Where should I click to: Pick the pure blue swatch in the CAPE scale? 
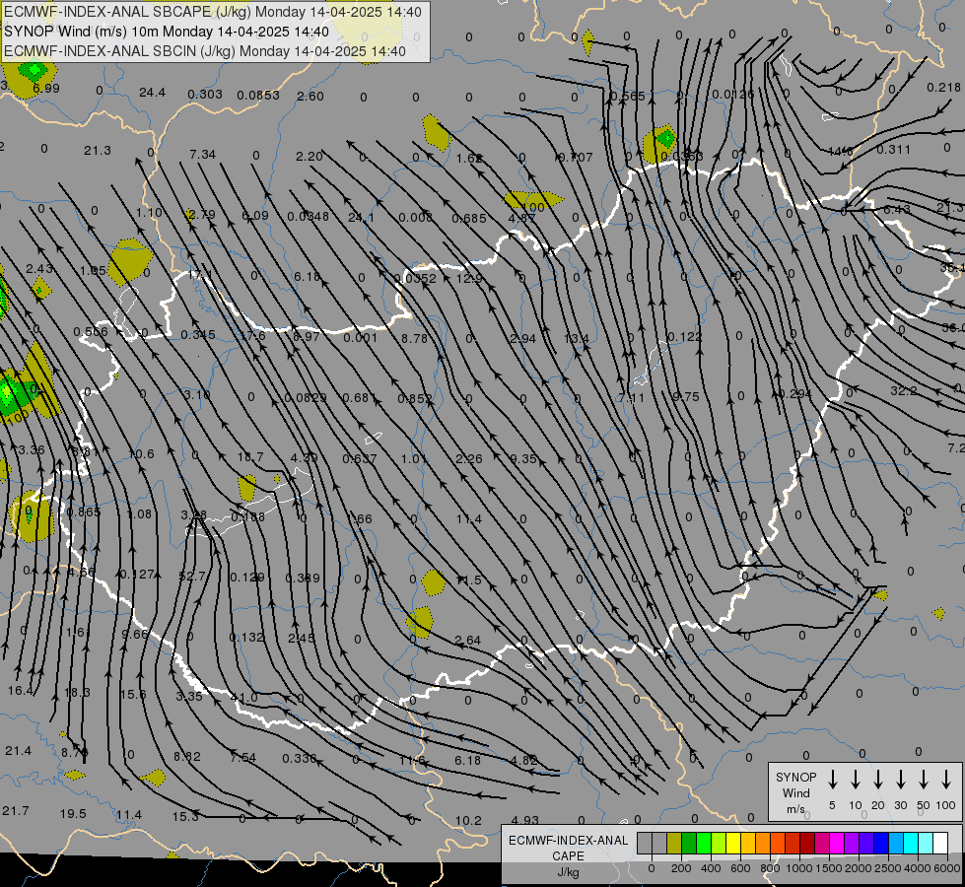pos(881,843)
